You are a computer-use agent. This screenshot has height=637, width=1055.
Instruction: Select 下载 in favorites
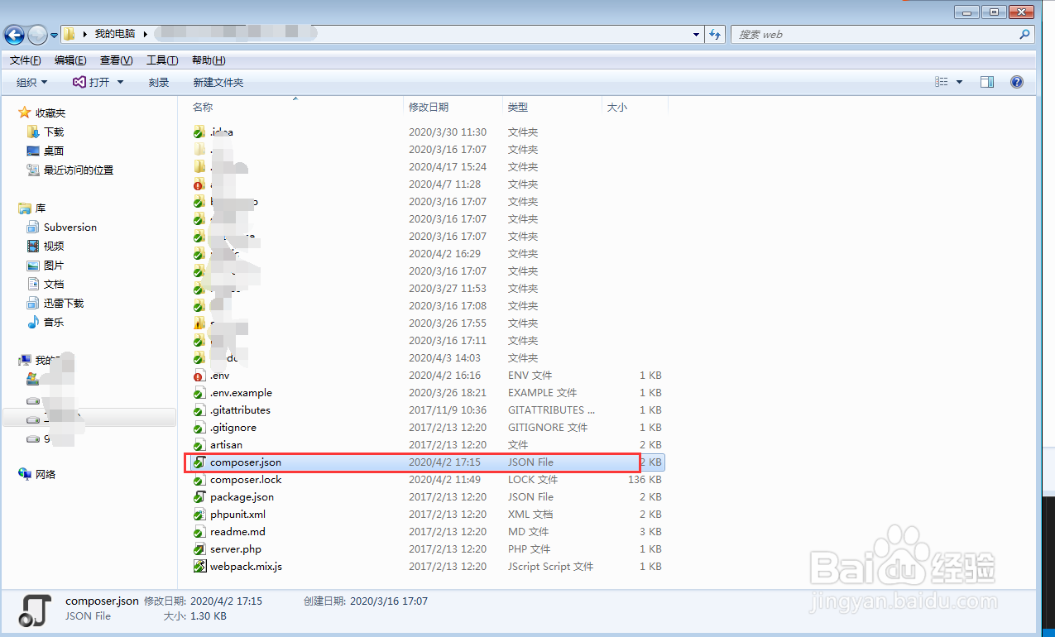[54, 132]
